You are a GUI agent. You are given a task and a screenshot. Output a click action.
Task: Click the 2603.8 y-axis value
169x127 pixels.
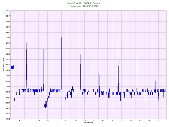pyautogui.click(x=8, y=92)
